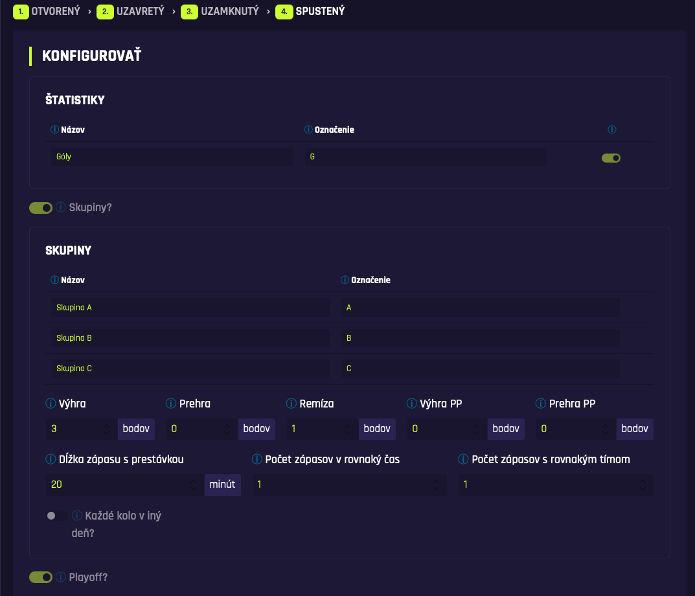Viewport: 695px width, 596px height.
Task: Click info icon next to Prehra PP
Action: coord(541,404)
